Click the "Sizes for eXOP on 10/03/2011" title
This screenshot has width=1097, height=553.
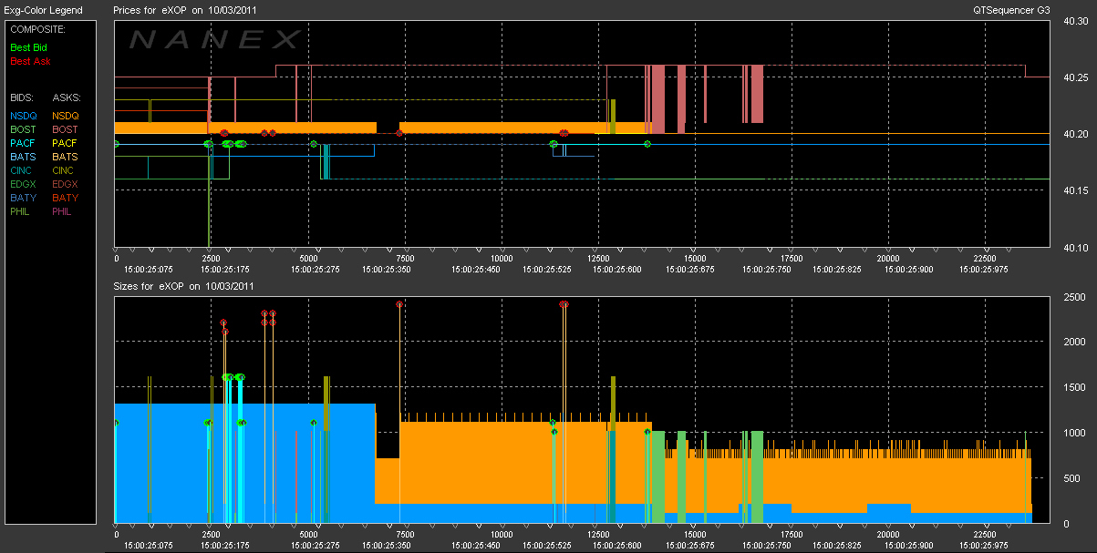[x=183, y=286]
